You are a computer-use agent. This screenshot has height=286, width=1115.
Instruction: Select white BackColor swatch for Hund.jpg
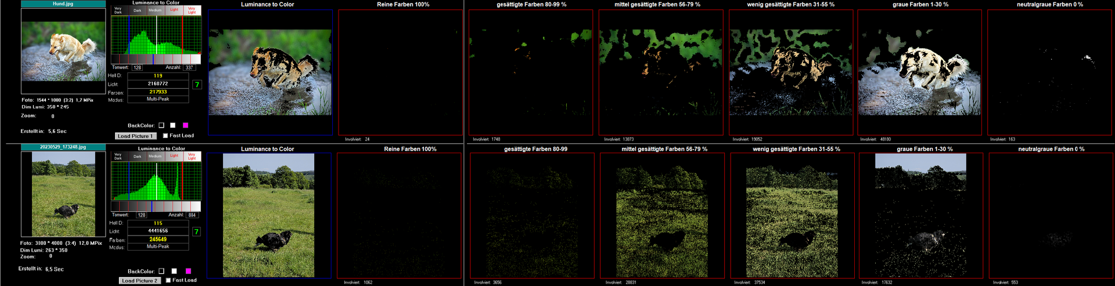tap(173, 125)
